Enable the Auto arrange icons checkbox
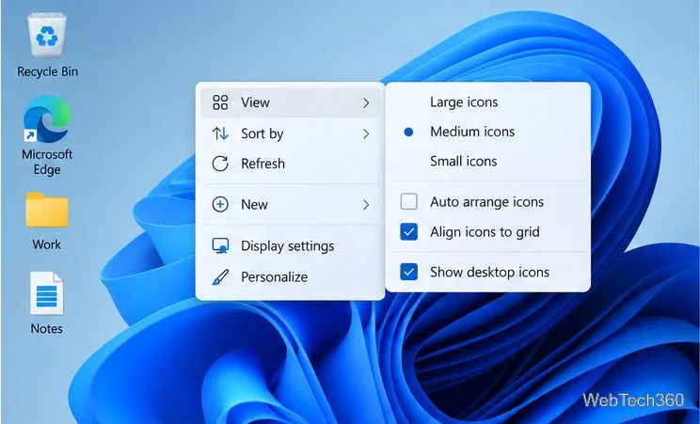Viewport: 700px width, 424px height. (409, 201)
